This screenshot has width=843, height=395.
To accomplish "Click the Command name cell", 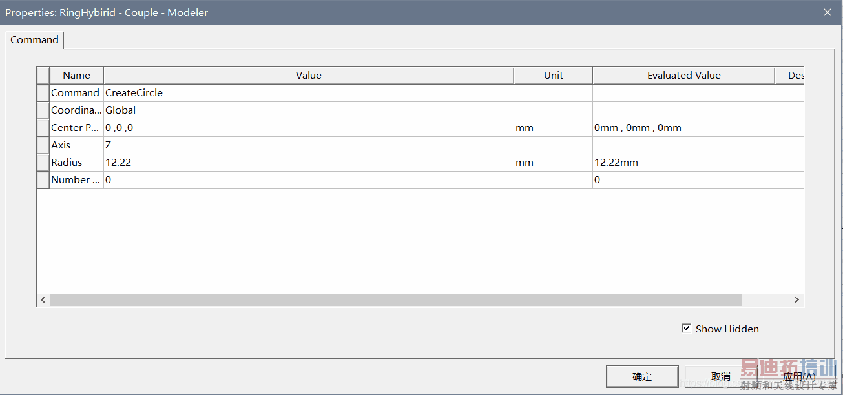I will 76,93.
